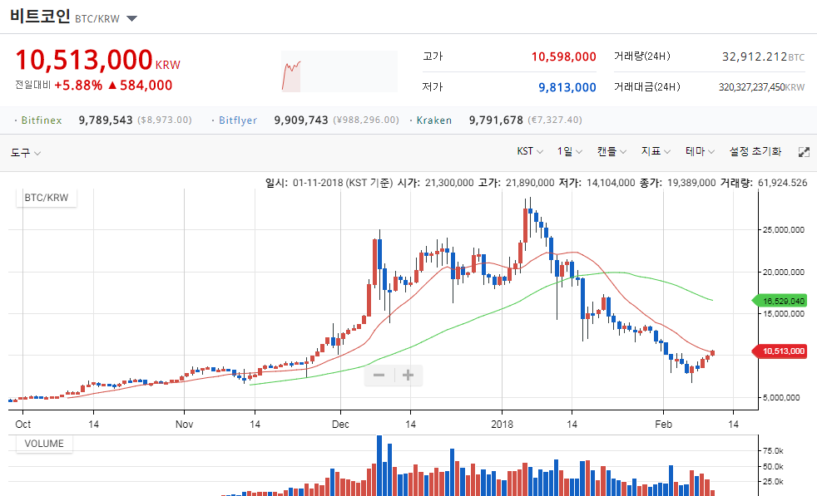Screen dimensions: 817x496
Task: Click the tallest blue volume bar
Action: tap(379, 465)
